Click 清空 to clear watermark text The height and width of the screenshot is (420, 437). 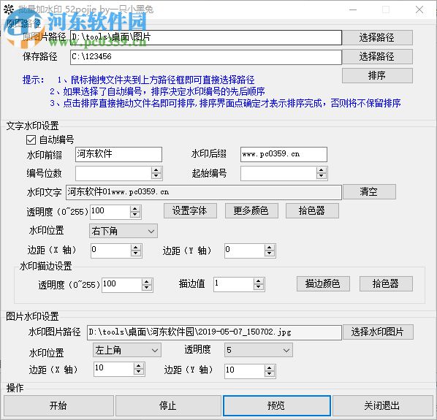click(x=369, y=191)
